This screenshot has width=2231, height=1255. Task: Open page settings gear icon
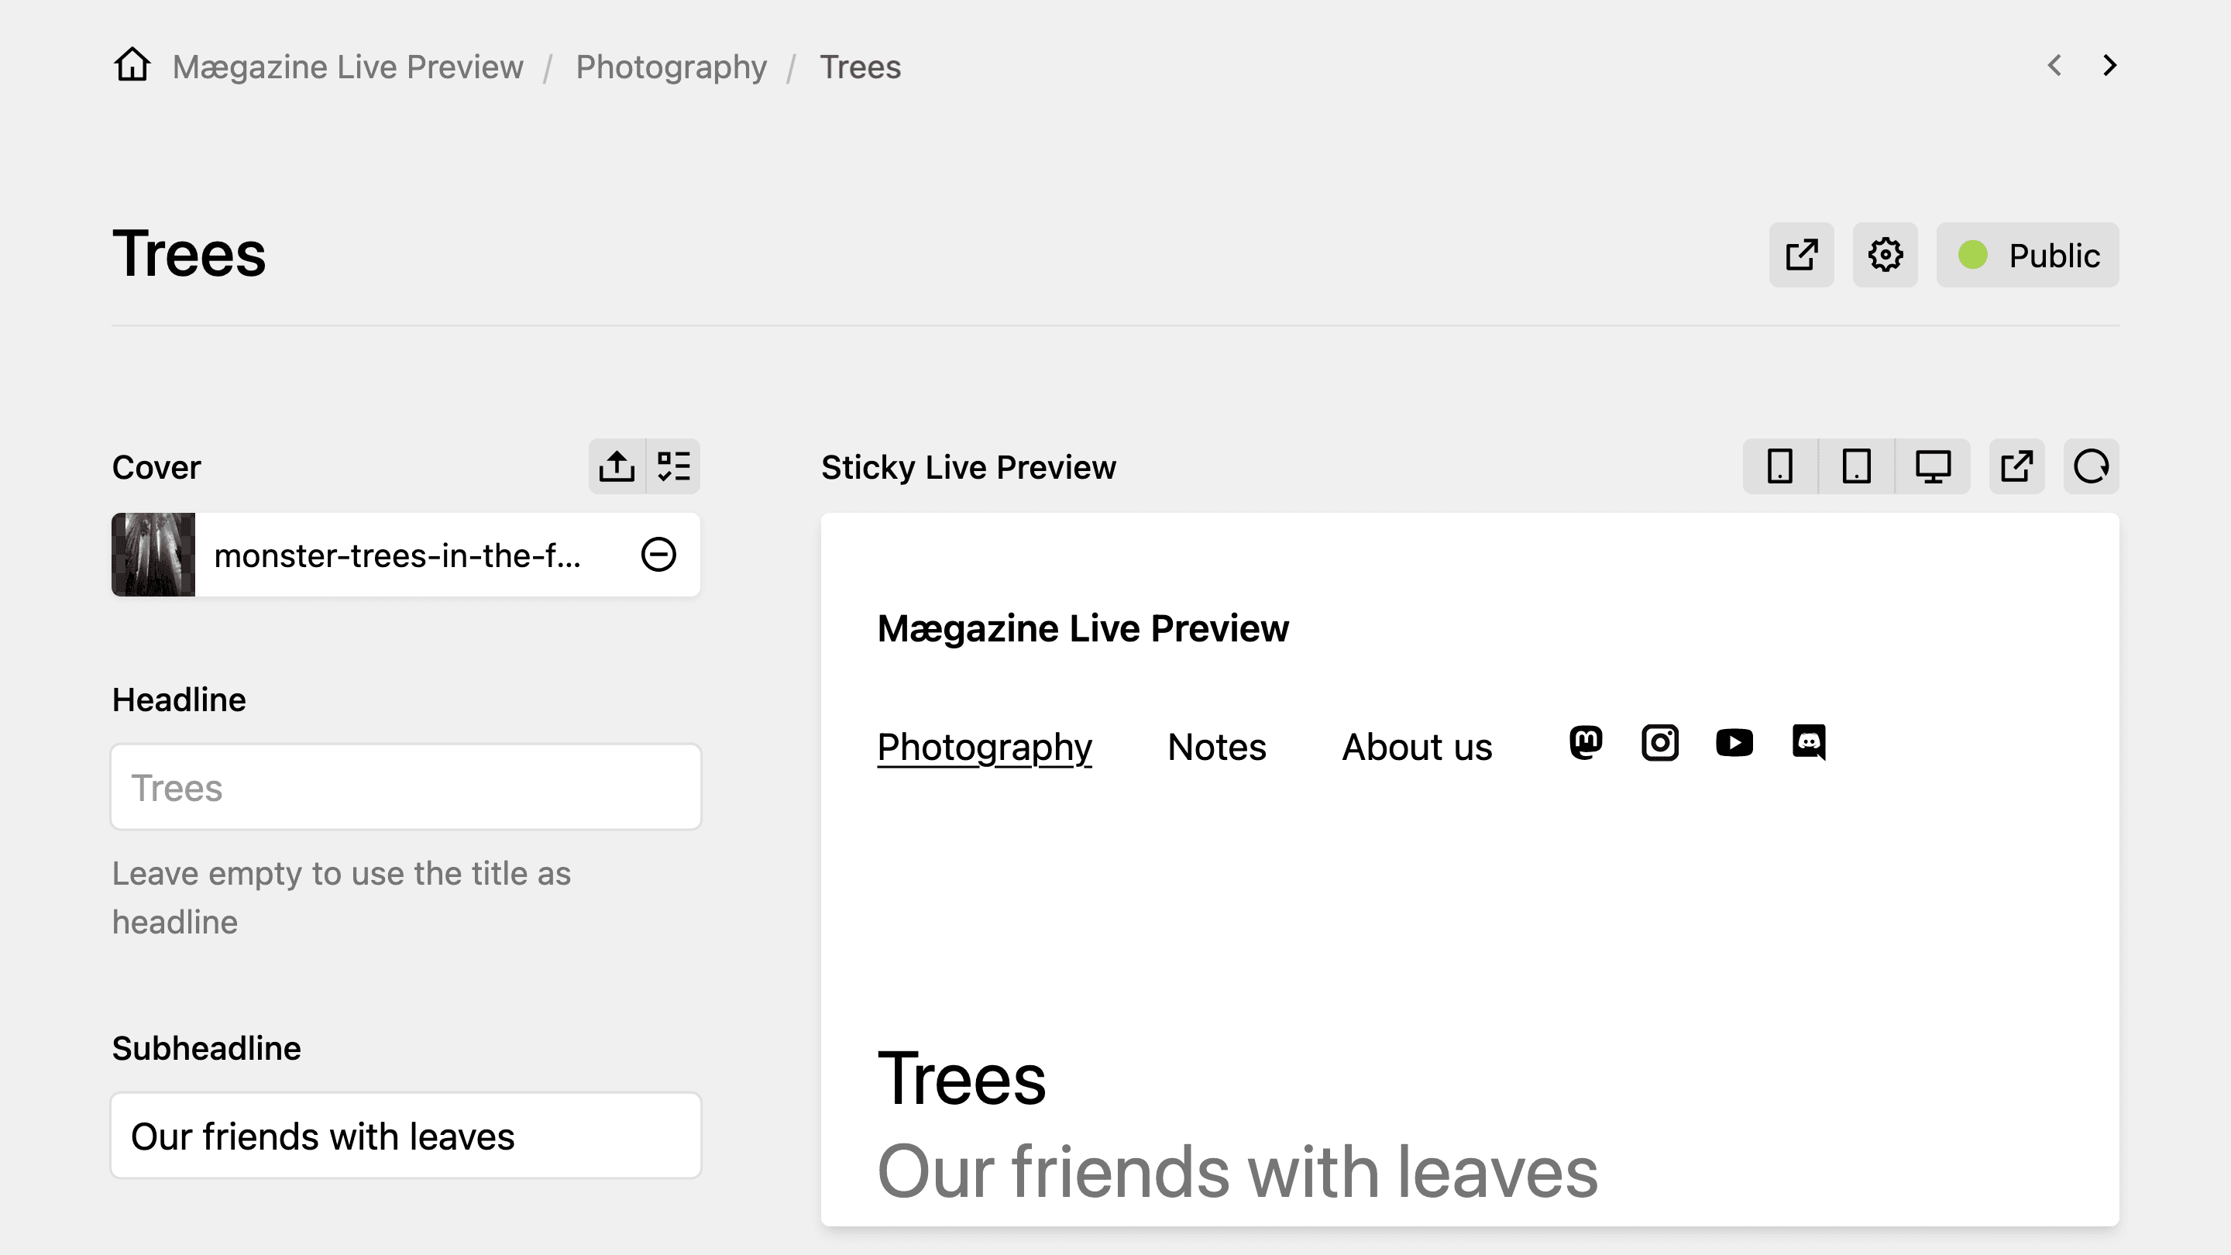(x=1886, y=255)
